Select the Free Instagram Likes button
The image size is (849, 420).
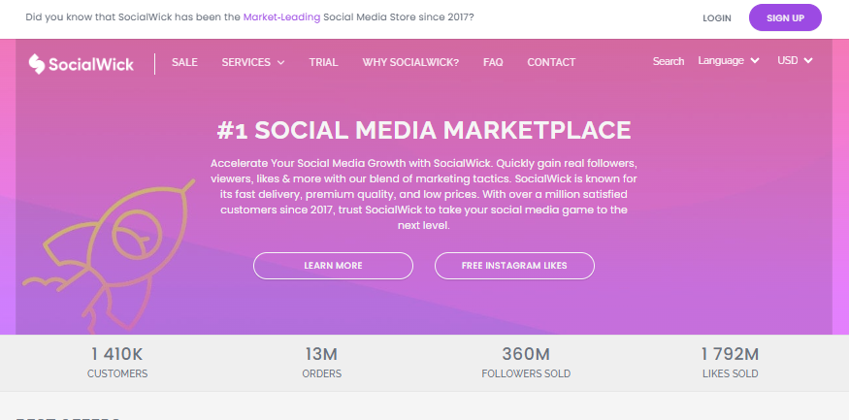click(x=514, y=265)
